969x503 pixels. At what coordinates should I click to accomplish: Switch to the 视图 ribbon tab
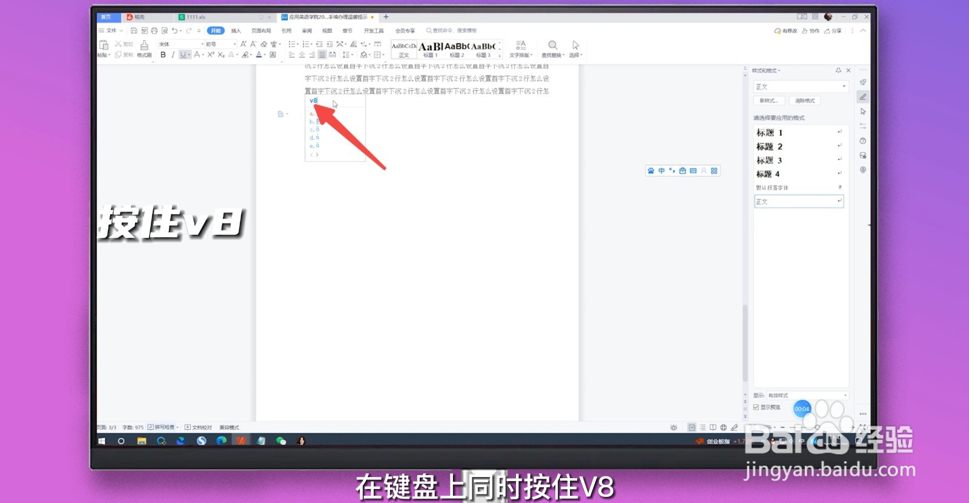(x=327, y=30)
